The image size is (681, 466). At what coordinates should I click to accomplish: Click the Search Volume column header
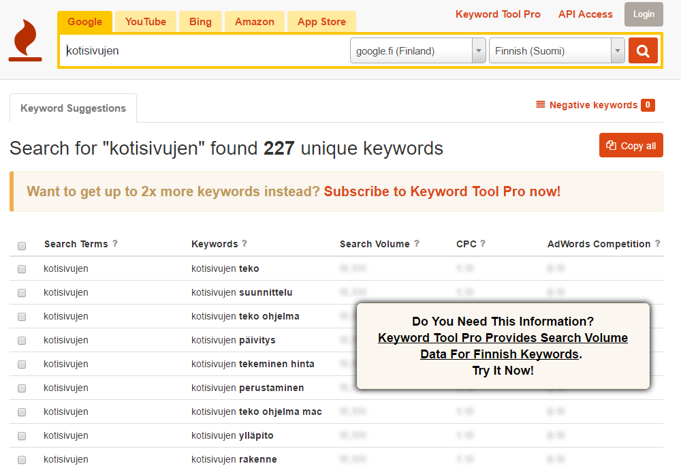tap(375, 244)
